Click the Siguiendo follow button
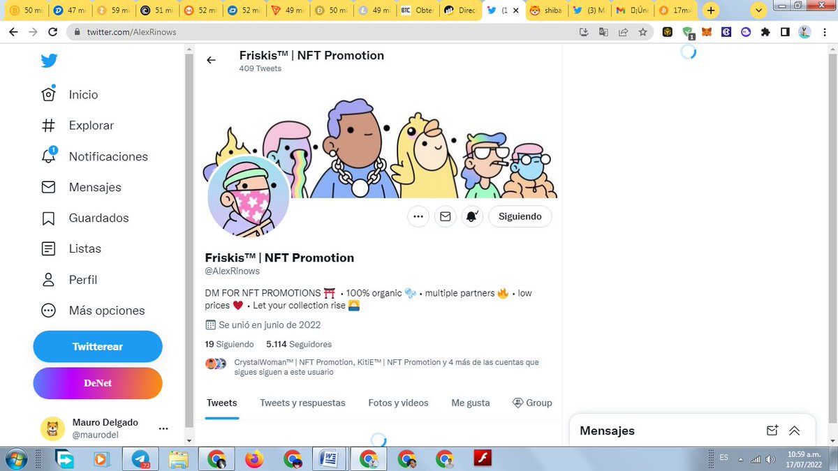Viewport: 838px width, 471px height. [x=520, y=217]
